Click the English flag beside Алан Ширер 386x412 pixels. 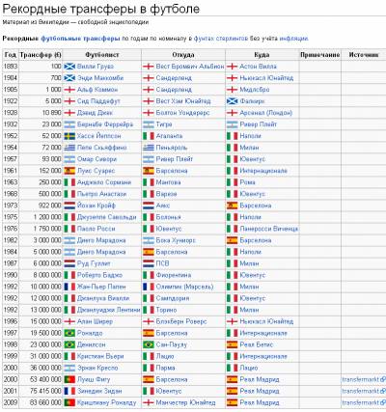(69, 321)
